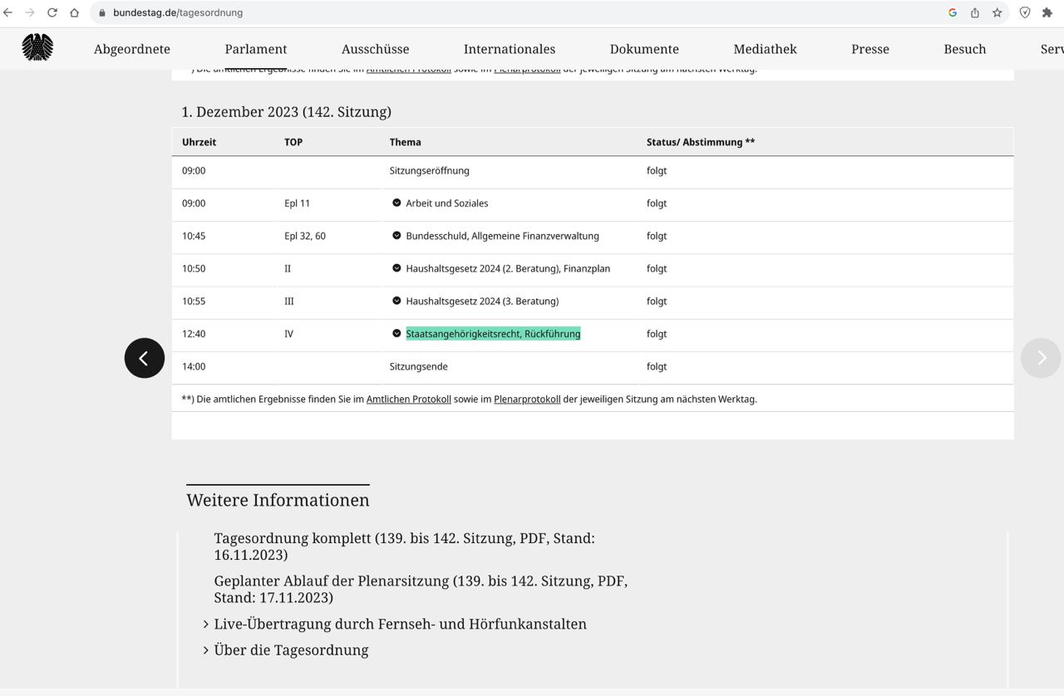Click the Sitzungsende row text

click(418, 366)
